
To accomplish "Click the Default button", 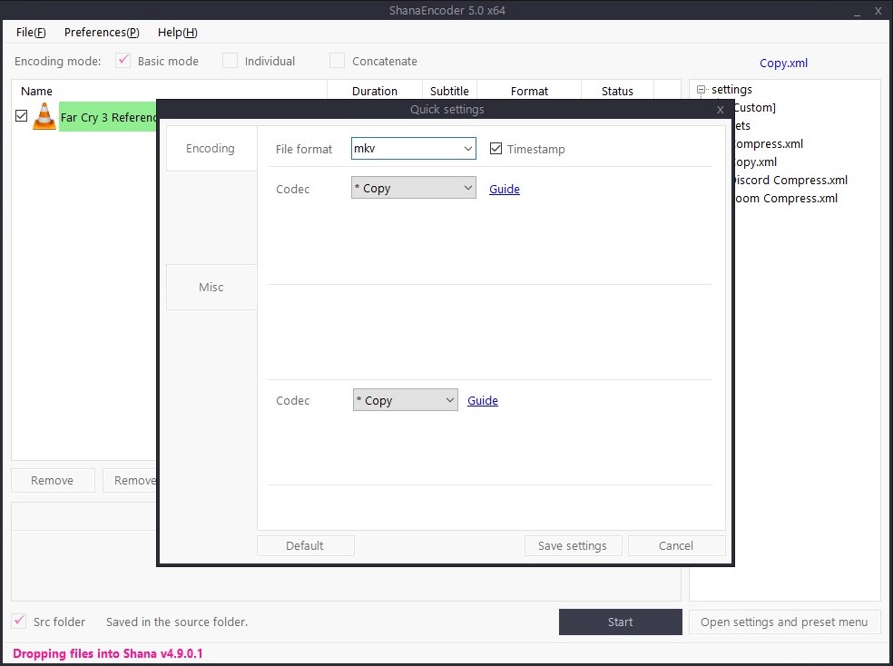I will [x=305, y=545].
